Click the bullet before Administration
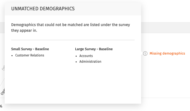This screenshot has width=190, height=111. 76,62
